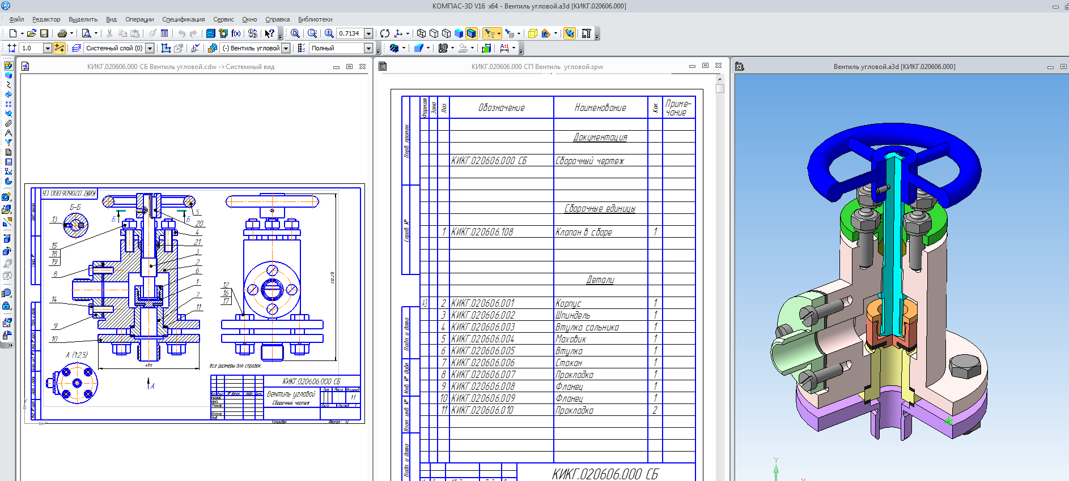This screenshot has width=1069, height=481.
Task: Click the section view striped cube icon
Action: 394,48
